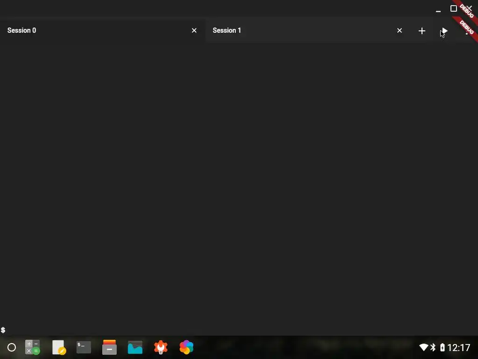Click the Wi-Fi status icon
Screen dimensions: 478x359
(x=424, y=347)
